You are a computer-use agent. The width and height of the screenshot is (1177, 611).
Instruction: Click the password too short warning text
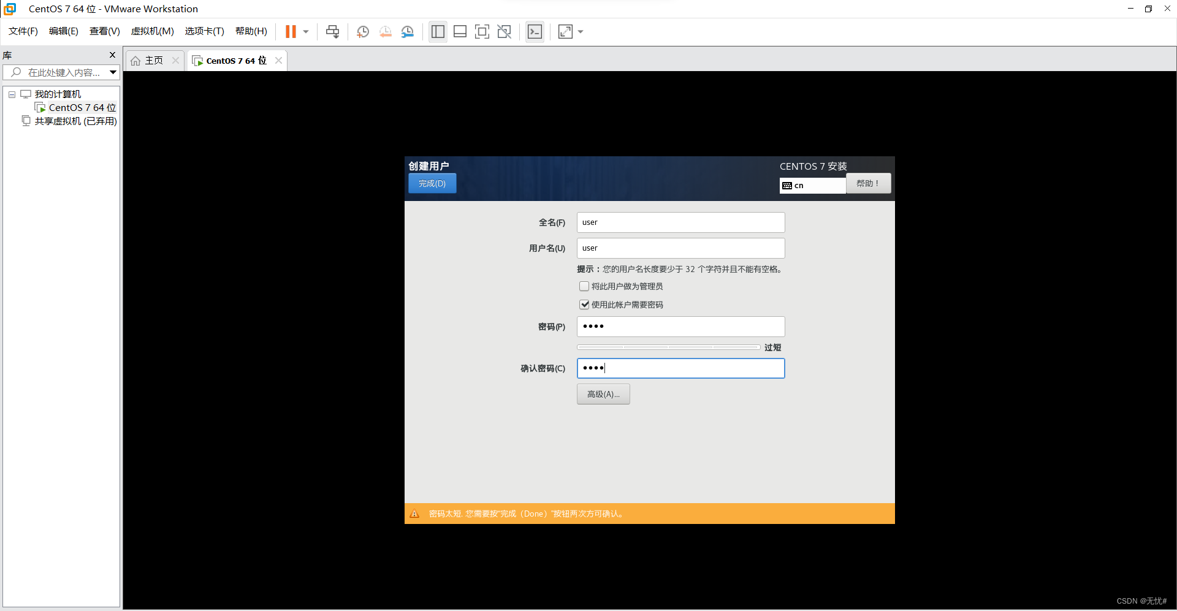527,514
